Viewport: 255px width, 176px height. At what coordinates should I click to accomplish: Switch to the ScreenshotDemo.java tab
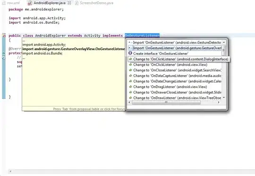coord(94,3)
